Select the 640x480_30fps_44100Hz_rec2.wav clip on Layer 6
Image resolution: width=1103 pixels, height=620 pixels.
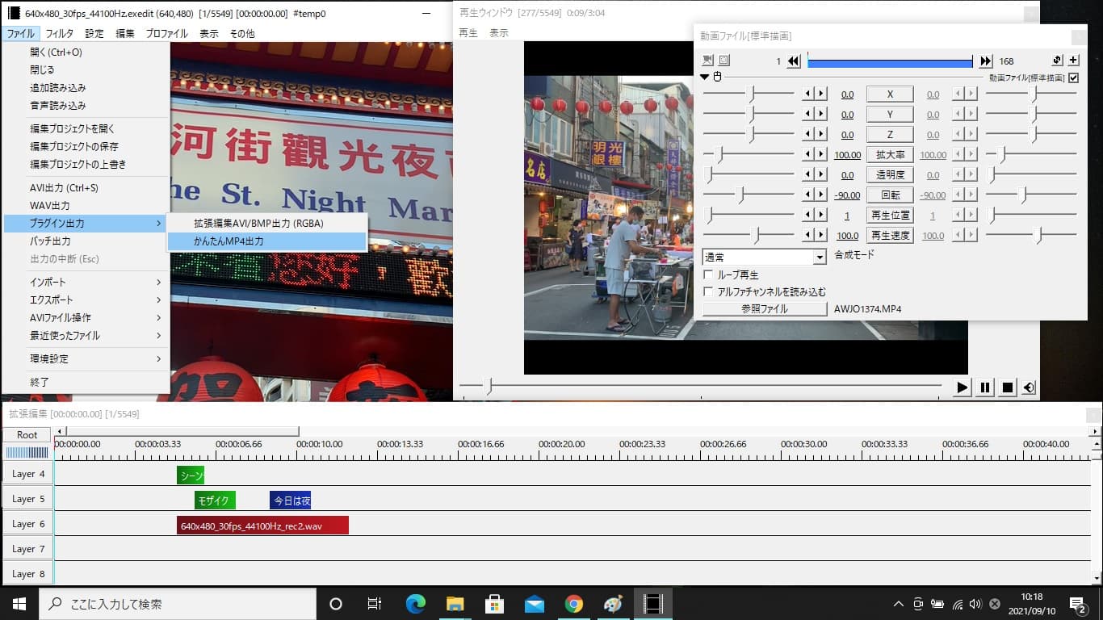point(262,526)
